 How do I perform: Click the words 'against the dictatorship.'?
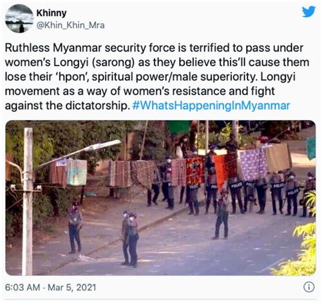68,105
